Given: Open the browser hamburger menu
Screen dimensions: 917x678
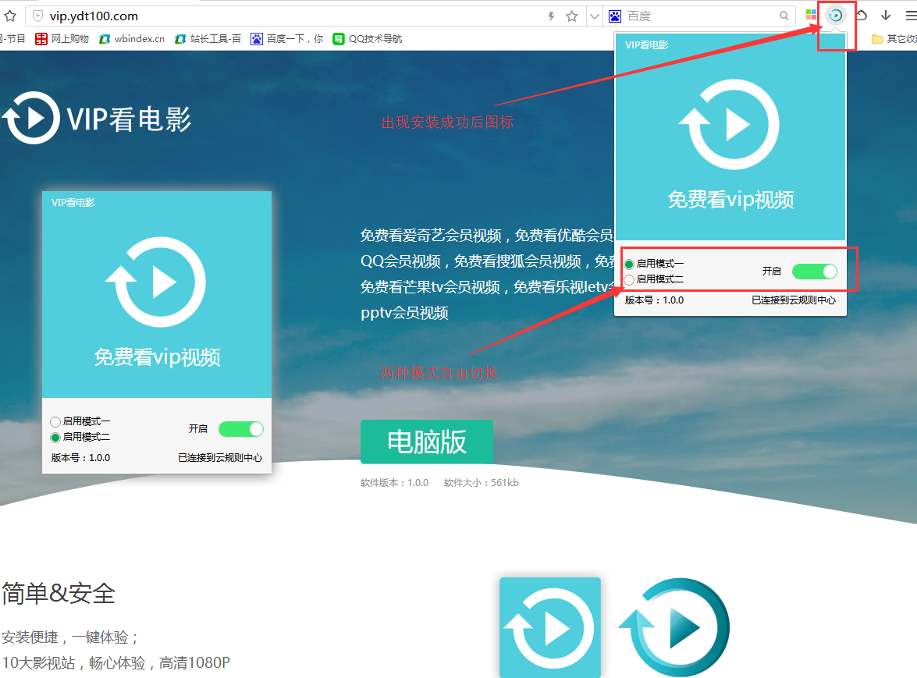Looking at the screenshot, I should click(x=912, y=16).
